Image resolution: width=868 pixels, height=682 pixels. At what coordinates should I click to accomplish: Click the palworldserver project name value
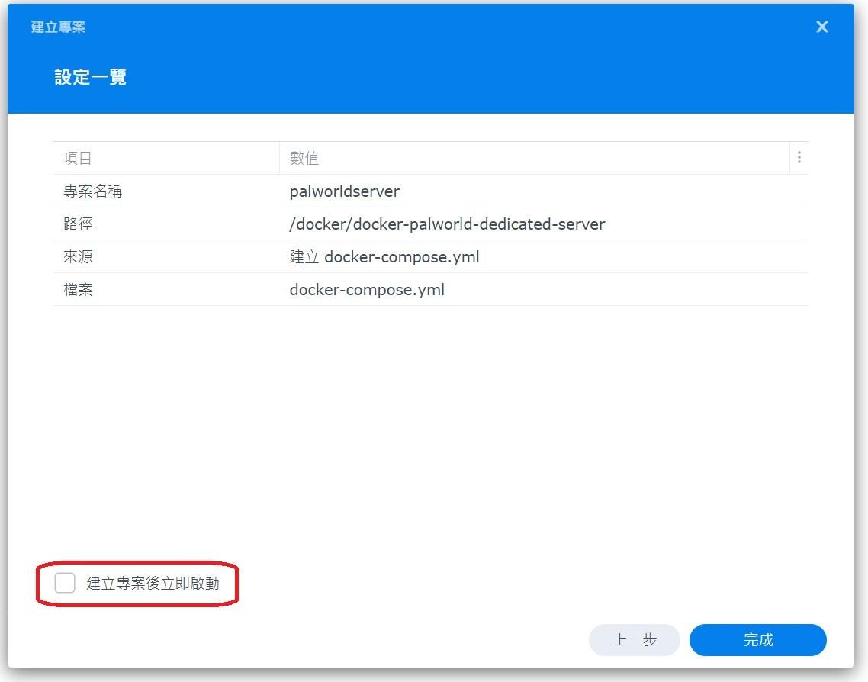click(344, 191)
